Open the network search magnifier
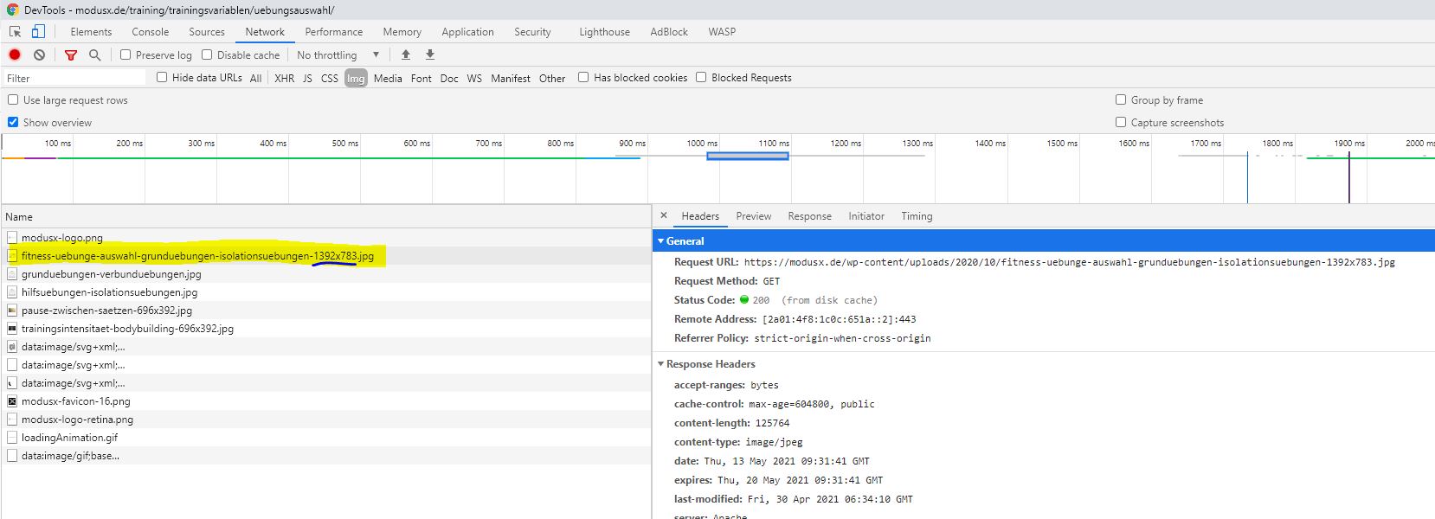Viewport: 1435px width, 519px height. tap(95, 54)
